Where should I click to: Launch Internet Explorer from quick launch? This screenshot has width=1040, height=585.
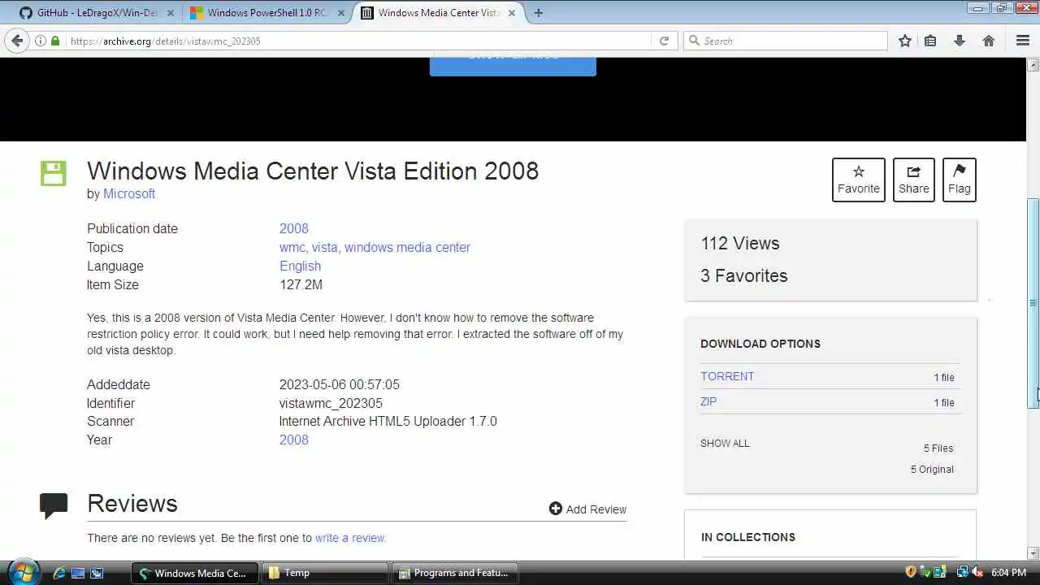point(58,573)
